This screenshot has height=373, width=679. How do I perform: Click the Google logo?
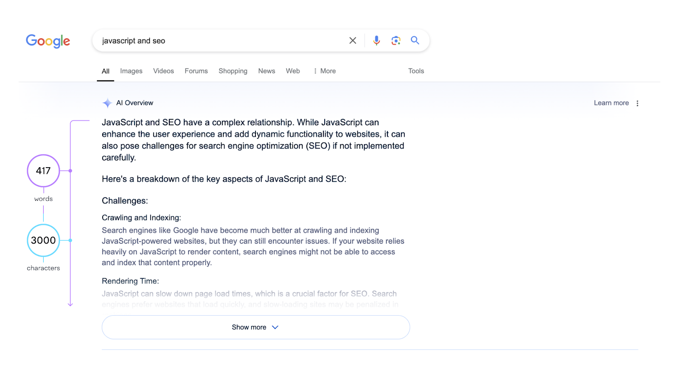pos(48,41)
